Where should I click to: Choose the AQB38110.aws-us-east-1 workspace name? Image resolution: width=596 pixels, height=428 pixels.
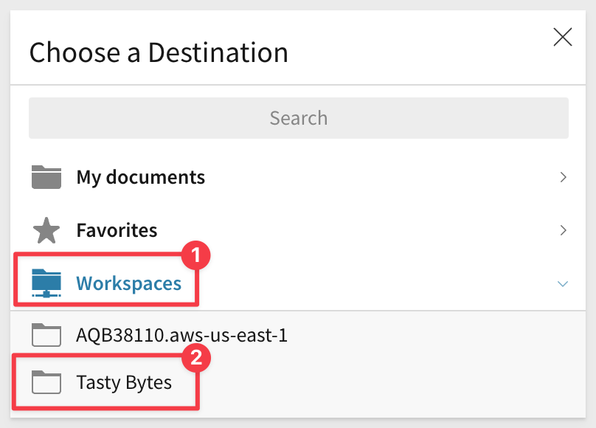pyautogui.click(x=181, y=336)
